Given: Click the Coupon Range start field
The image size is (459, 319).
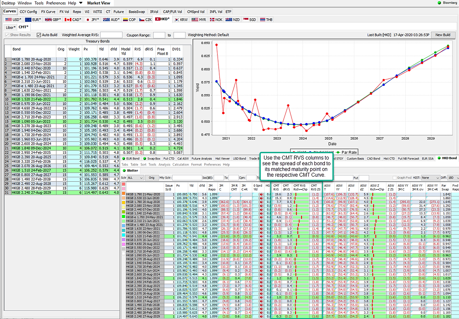Looking at the screenshot, I should coord(159,35).
